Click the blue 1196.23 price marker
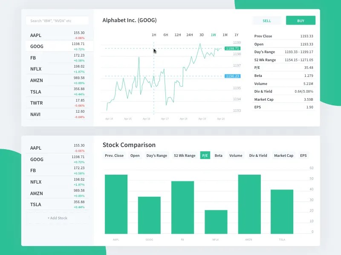The image size is (341, 255). (232, 76)
